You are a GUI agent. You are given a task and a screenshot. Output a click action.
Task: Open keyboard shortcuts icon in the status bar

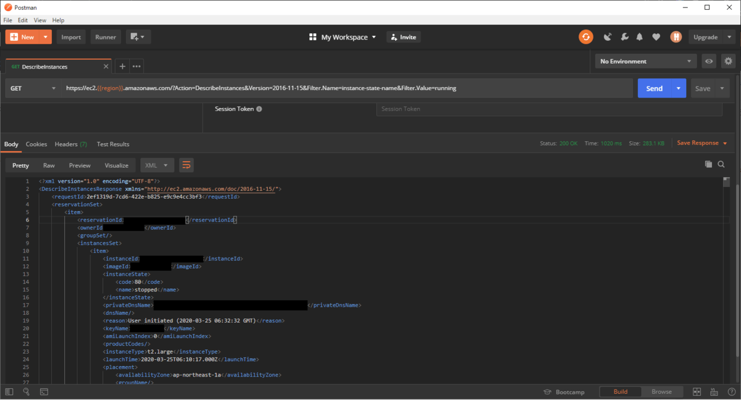(714, 391)
